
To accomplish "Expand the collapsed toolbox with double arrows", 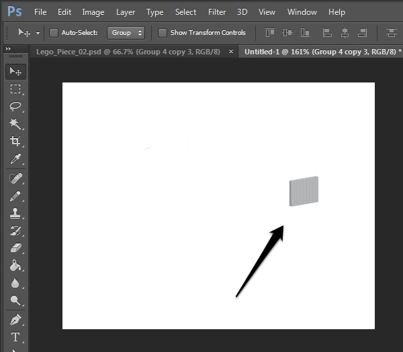I will [8, 48].
